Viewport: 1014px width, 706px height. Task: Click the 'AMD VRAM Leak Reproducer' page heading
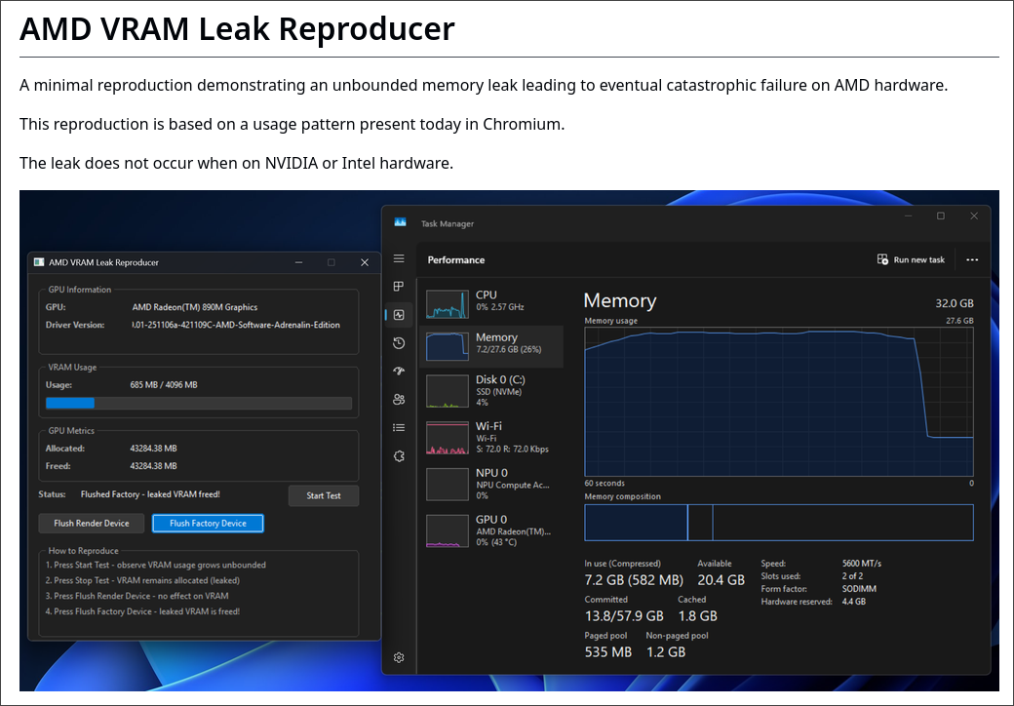pyautogui.click(x=237, y=29)
